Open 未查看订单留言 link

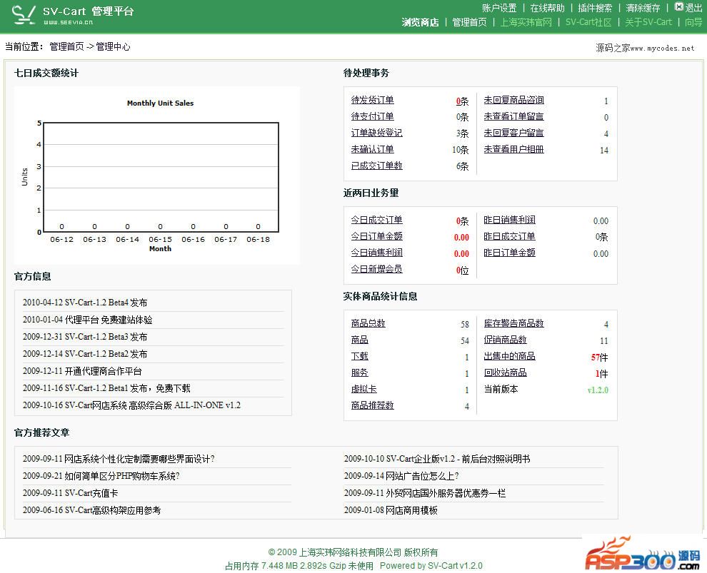(x=513, y=116)
